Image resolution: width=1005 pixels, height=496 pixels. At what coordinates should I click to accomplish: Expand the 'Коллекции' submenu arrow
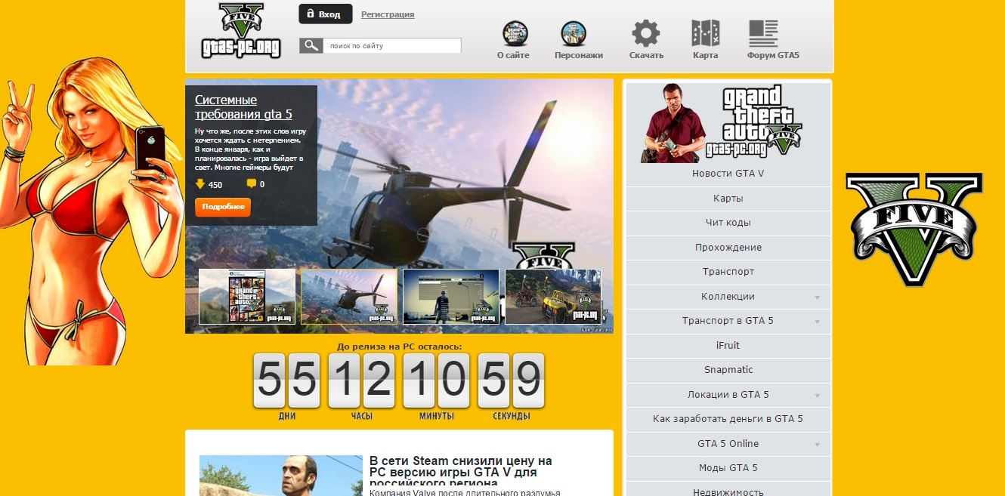(817, 297)
